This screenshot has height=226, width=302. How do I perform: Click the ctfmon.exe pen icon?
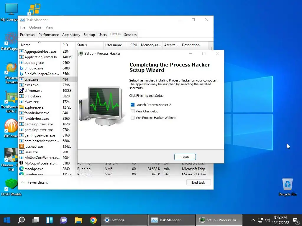click(x=21, y=90)
